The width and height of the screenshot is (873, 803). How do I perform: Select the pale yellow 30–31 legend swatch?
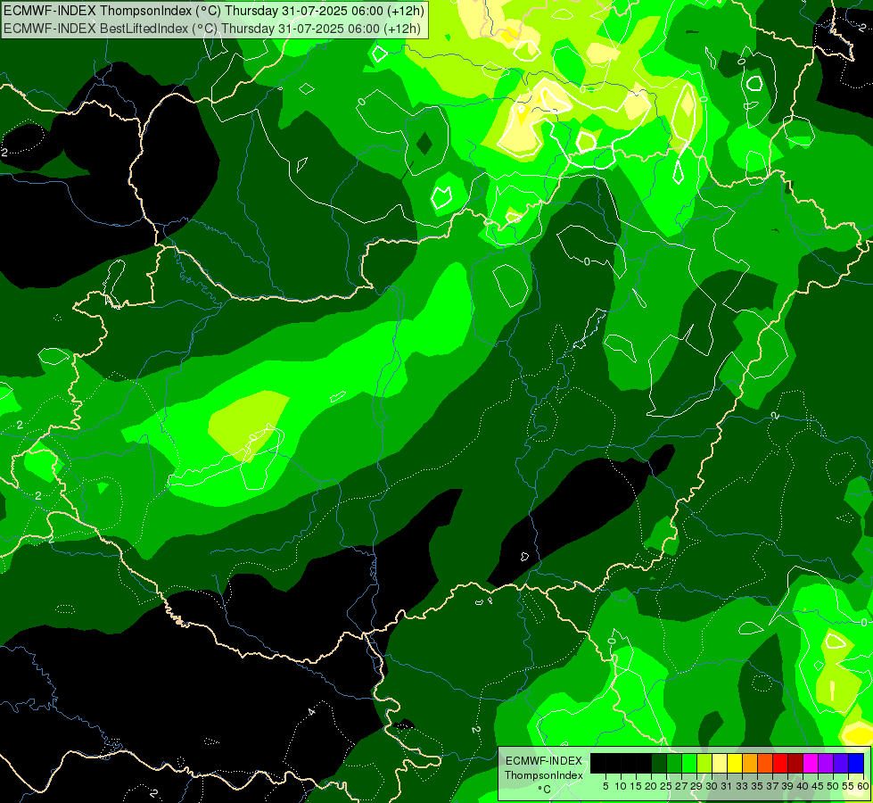coord(720,763)
